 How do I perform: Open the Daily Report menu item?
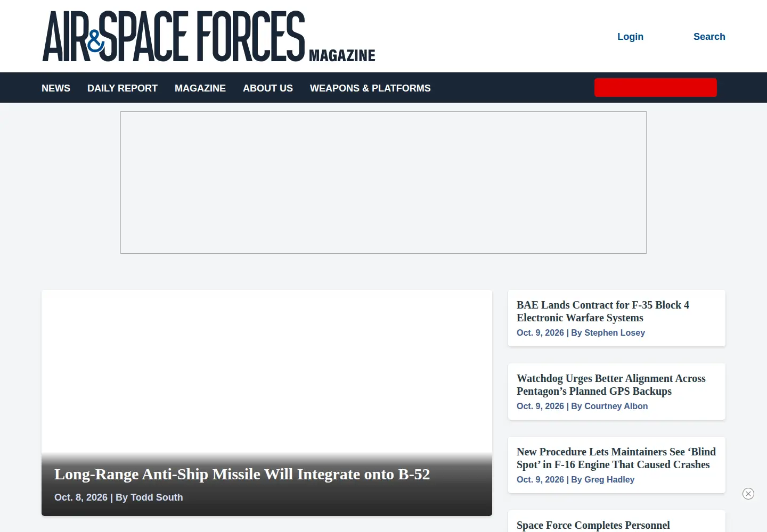[x=123, y=88]
